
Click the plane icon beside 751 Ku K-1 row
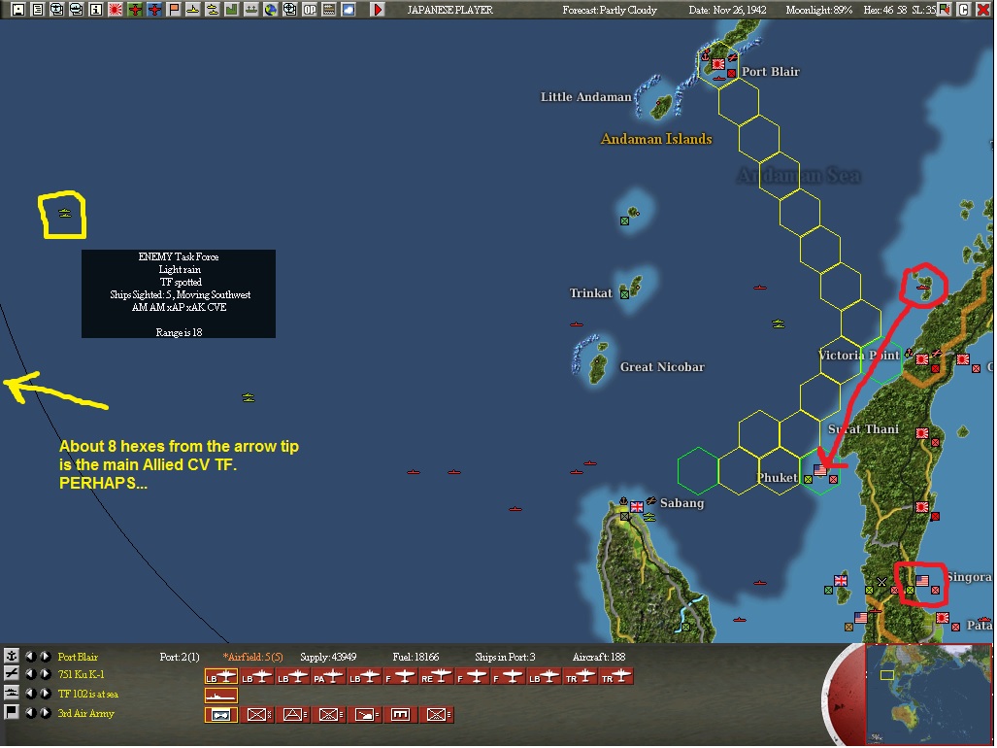(11, 673)
